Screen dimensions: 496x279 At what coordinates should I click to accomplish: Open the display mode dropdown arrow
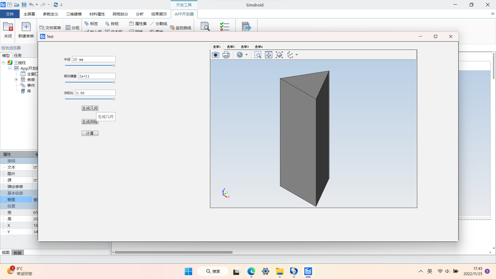click(x=246, y=55)
